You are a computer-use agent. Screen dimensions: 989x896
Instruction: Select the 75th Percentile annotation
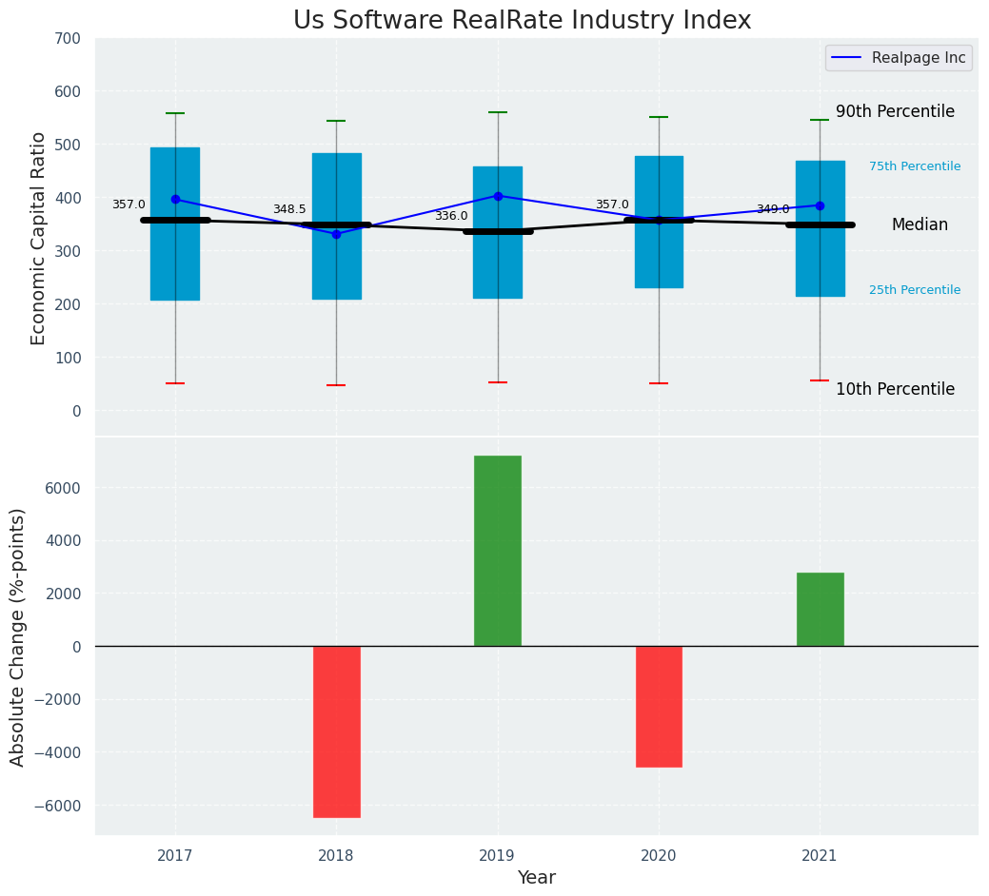point(914,166)
